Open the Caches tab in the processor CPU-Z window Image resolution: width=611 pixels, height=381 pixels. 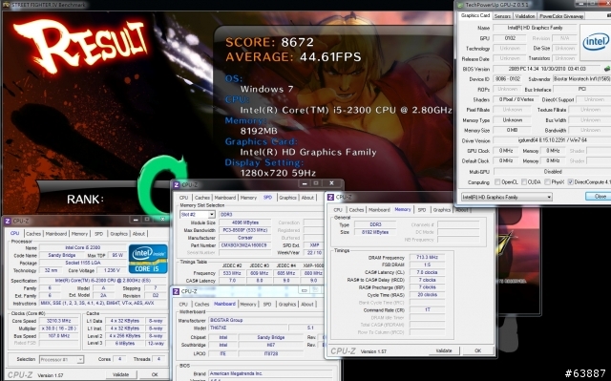(33, 234)
